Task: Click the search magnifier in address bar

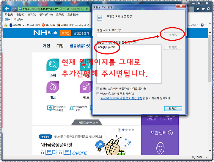Action: coord(61,9)
